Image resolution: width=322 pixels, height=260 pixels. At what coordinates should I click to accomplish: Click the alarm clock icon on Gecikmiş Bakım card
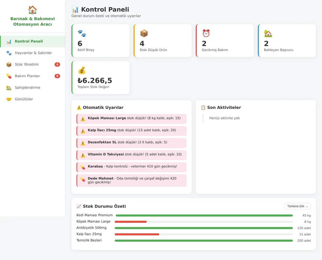coord(206,34)
